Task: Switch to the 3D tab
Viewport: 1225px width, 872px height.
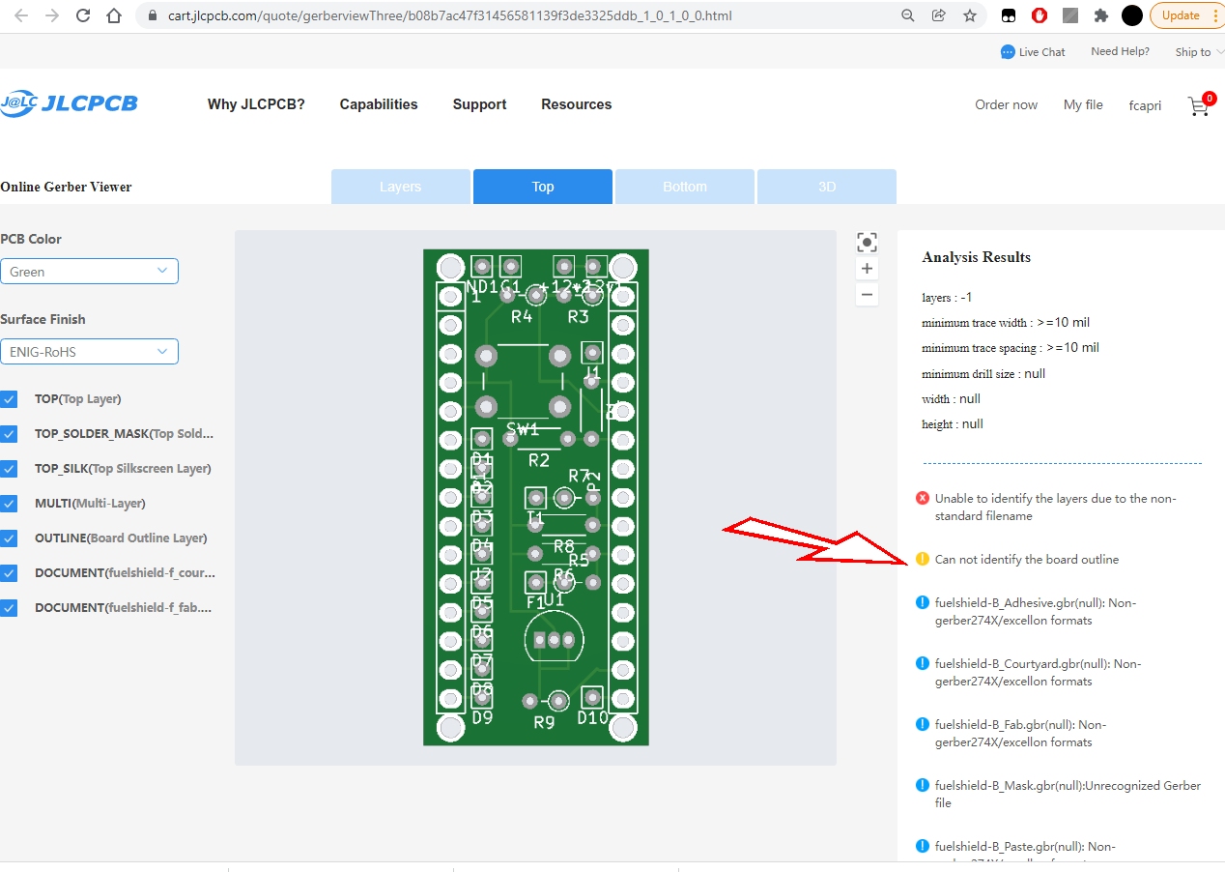Action: click(827, 187)
